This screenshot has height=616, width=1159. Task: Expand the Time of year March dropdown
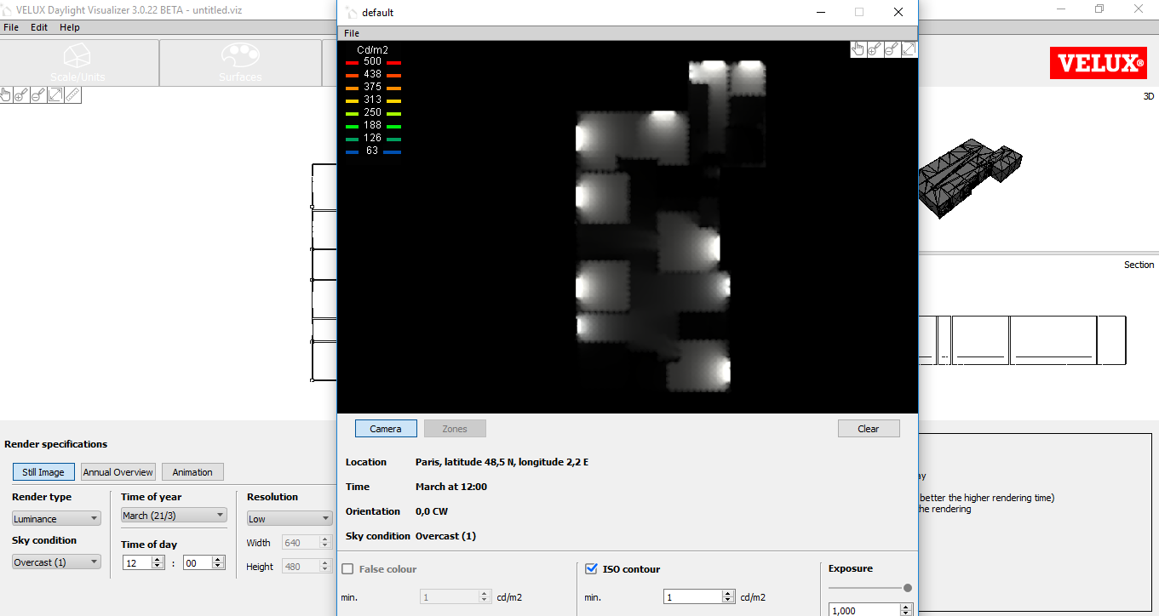tap(174, 516)
